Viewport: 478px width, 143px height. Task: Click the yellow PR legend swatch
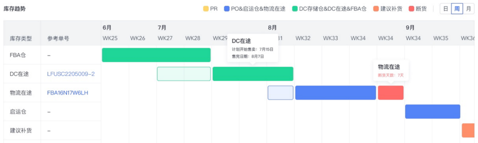click(x=205, y=9)
